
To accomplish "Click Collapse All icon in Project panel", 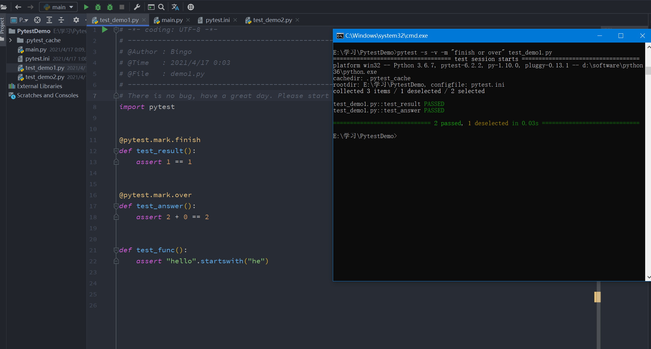I will (x=61, y=20).
